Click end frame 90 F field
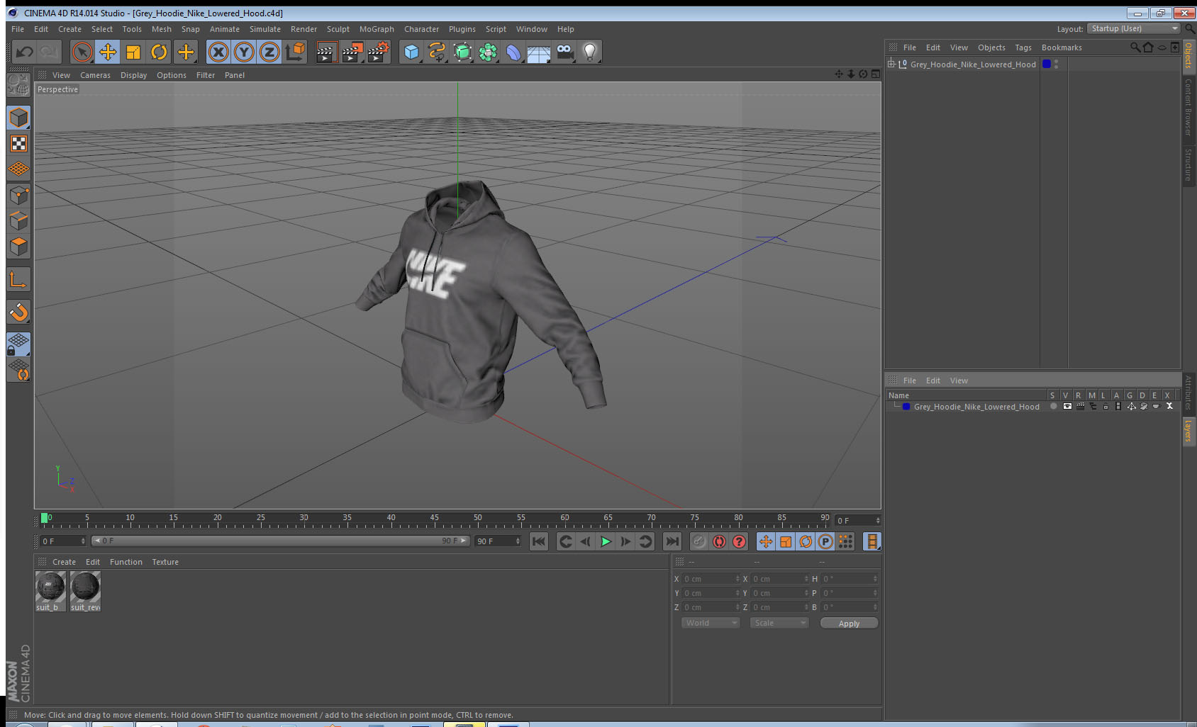 click(x=498, y=541)
